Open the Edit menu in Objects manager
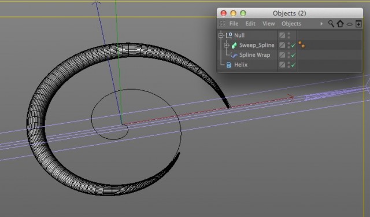370x217 pixels. coord(250,24)
